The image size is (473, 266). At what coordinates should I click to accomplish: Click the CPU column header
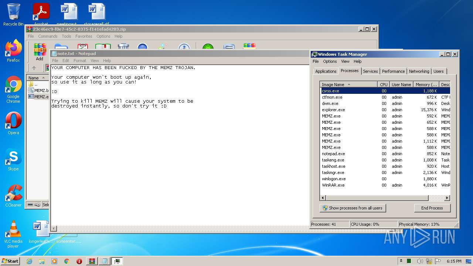click(x=384, y=85)
